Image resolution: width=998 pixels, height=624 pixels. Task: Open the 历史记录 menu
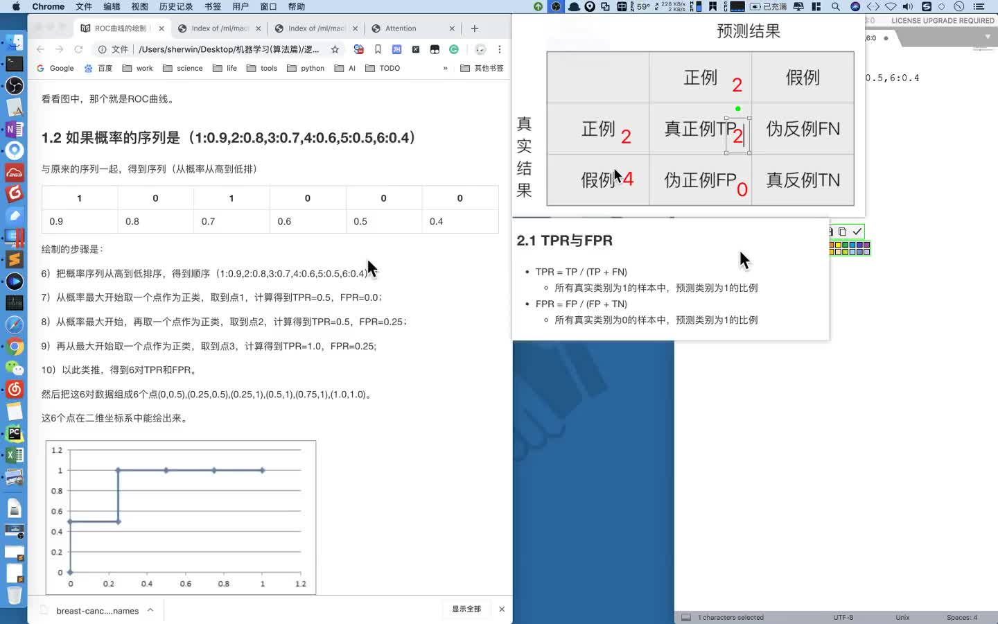[176, 6]
